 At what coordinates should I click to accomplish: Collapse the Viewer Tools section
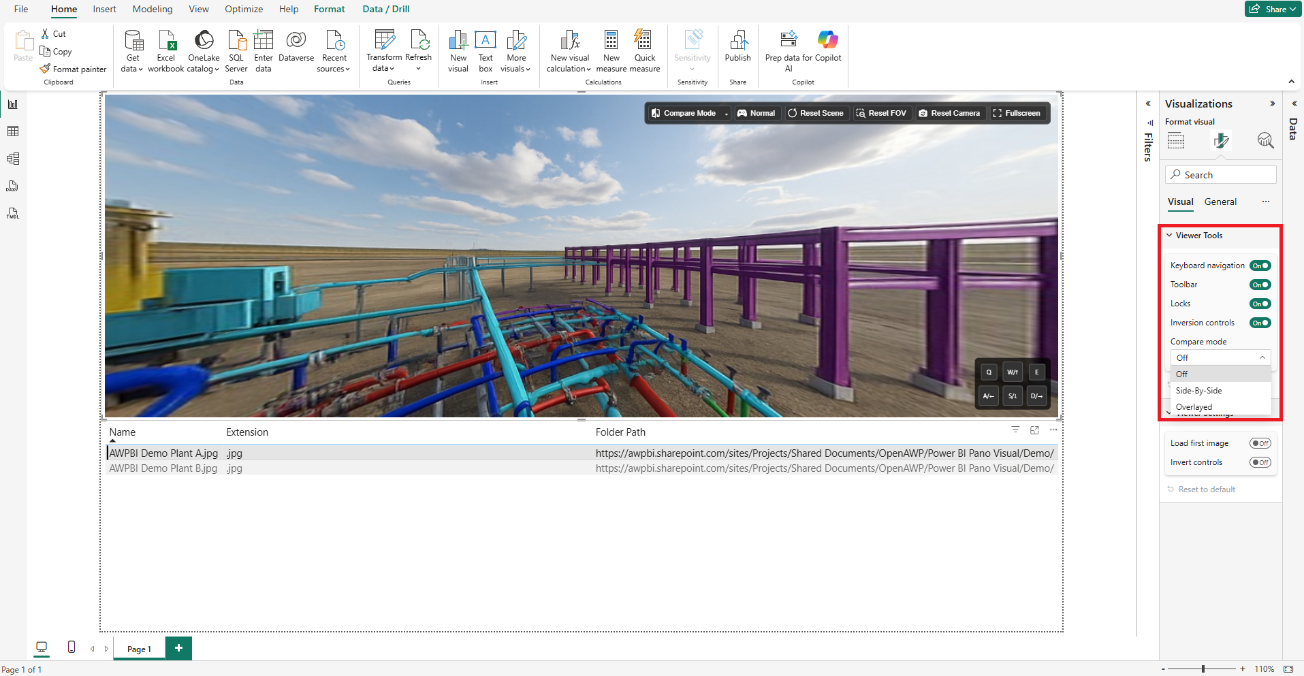click(x=1169, y=236)
